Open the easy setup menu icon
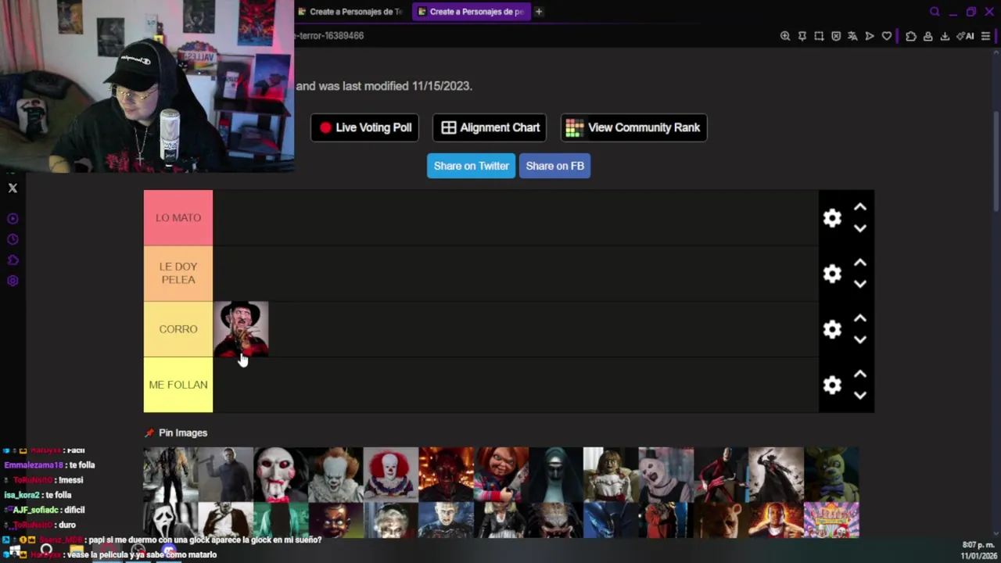Screen dimensions: 1001x563 [x=985, y=36]
